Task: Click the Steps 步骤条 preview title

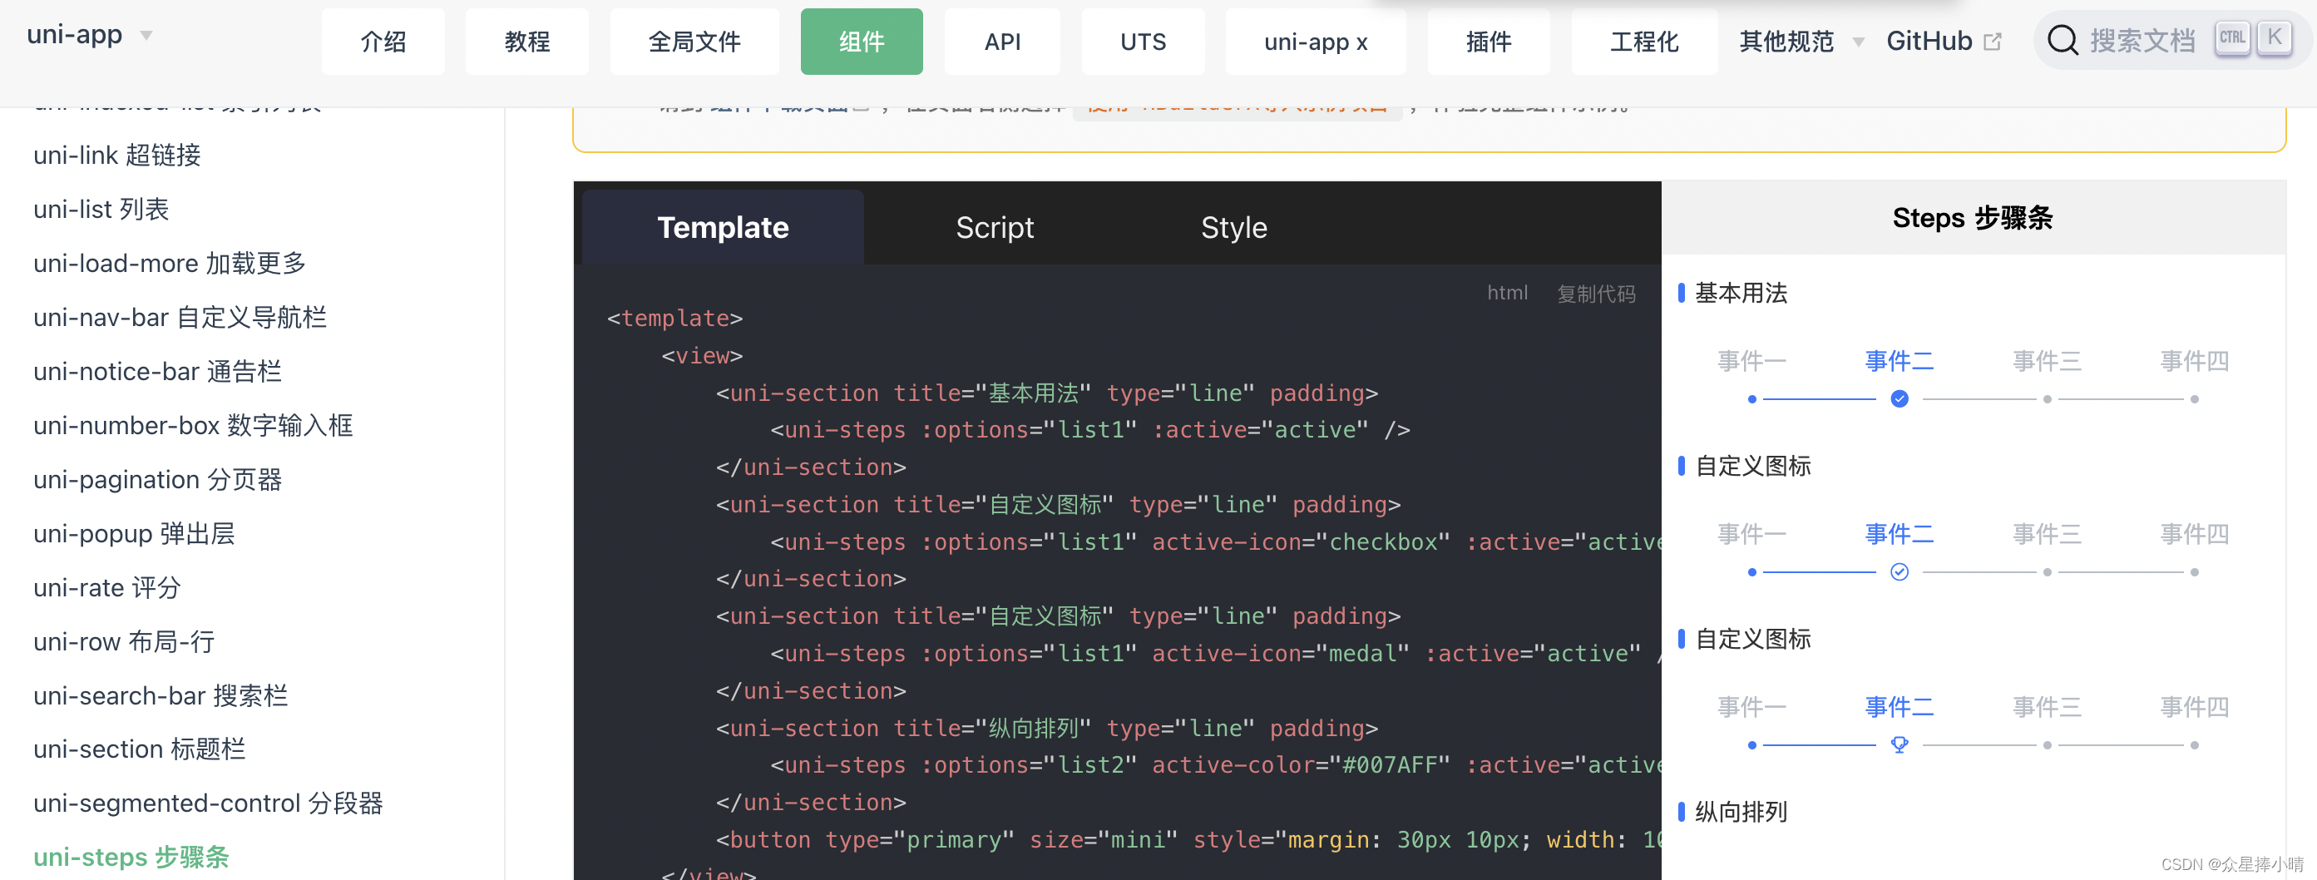Action: point(1972,218)
